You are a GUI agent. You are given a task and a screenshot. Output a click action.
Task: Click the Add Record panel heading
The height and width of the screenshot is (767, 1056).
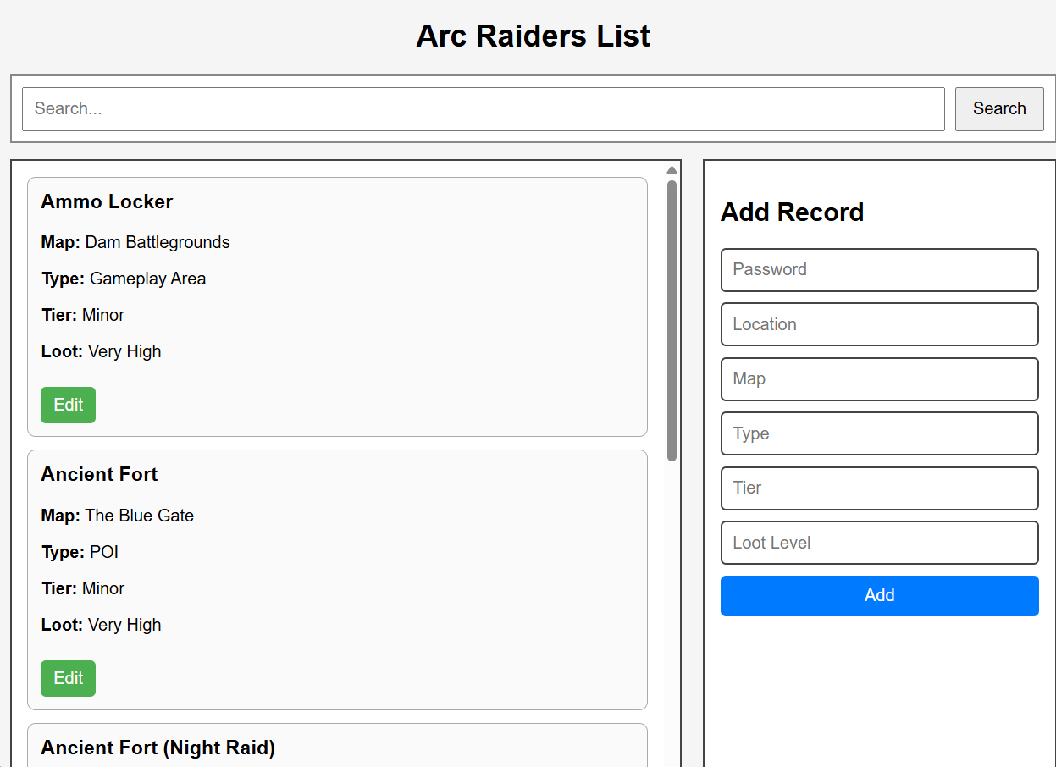(792, 212)
